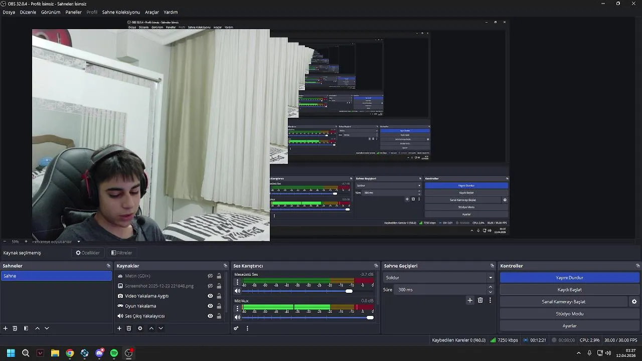Click Sanal Kamerayı Başlat button

563,302
